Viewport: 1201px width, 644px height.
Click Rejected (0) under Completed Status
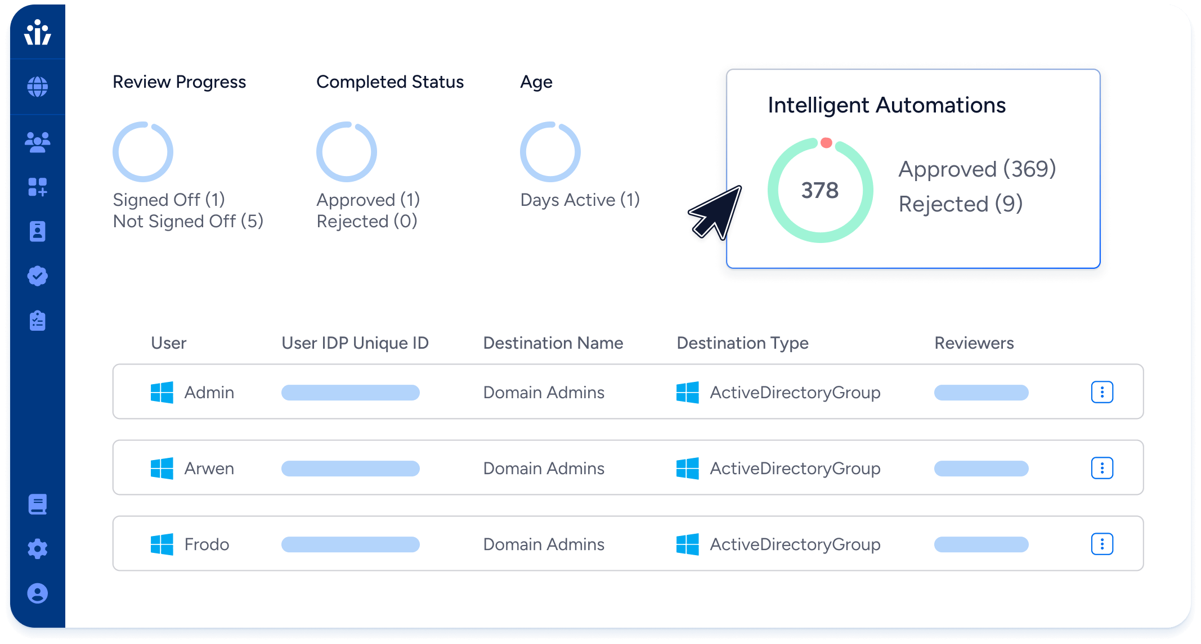[x=367, y=221]
